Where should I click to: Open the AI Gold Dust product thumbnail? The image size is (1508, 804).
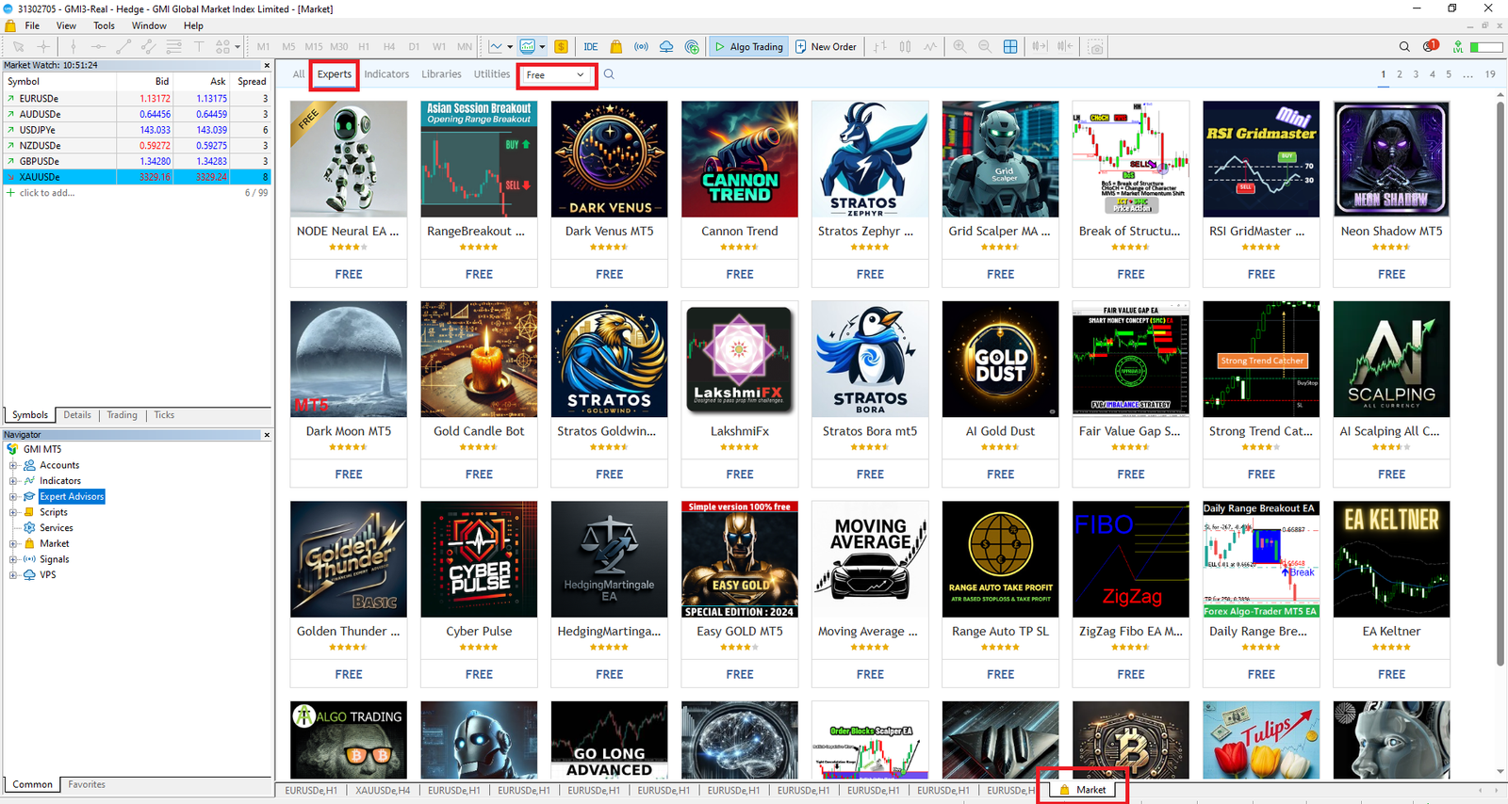(x=1000, y=360)
